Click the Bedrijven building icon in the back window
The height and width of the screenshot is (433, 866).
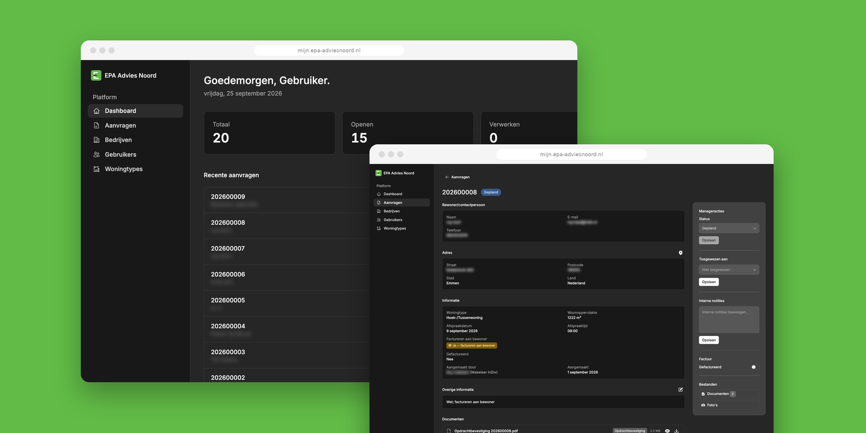coord(96,140)
